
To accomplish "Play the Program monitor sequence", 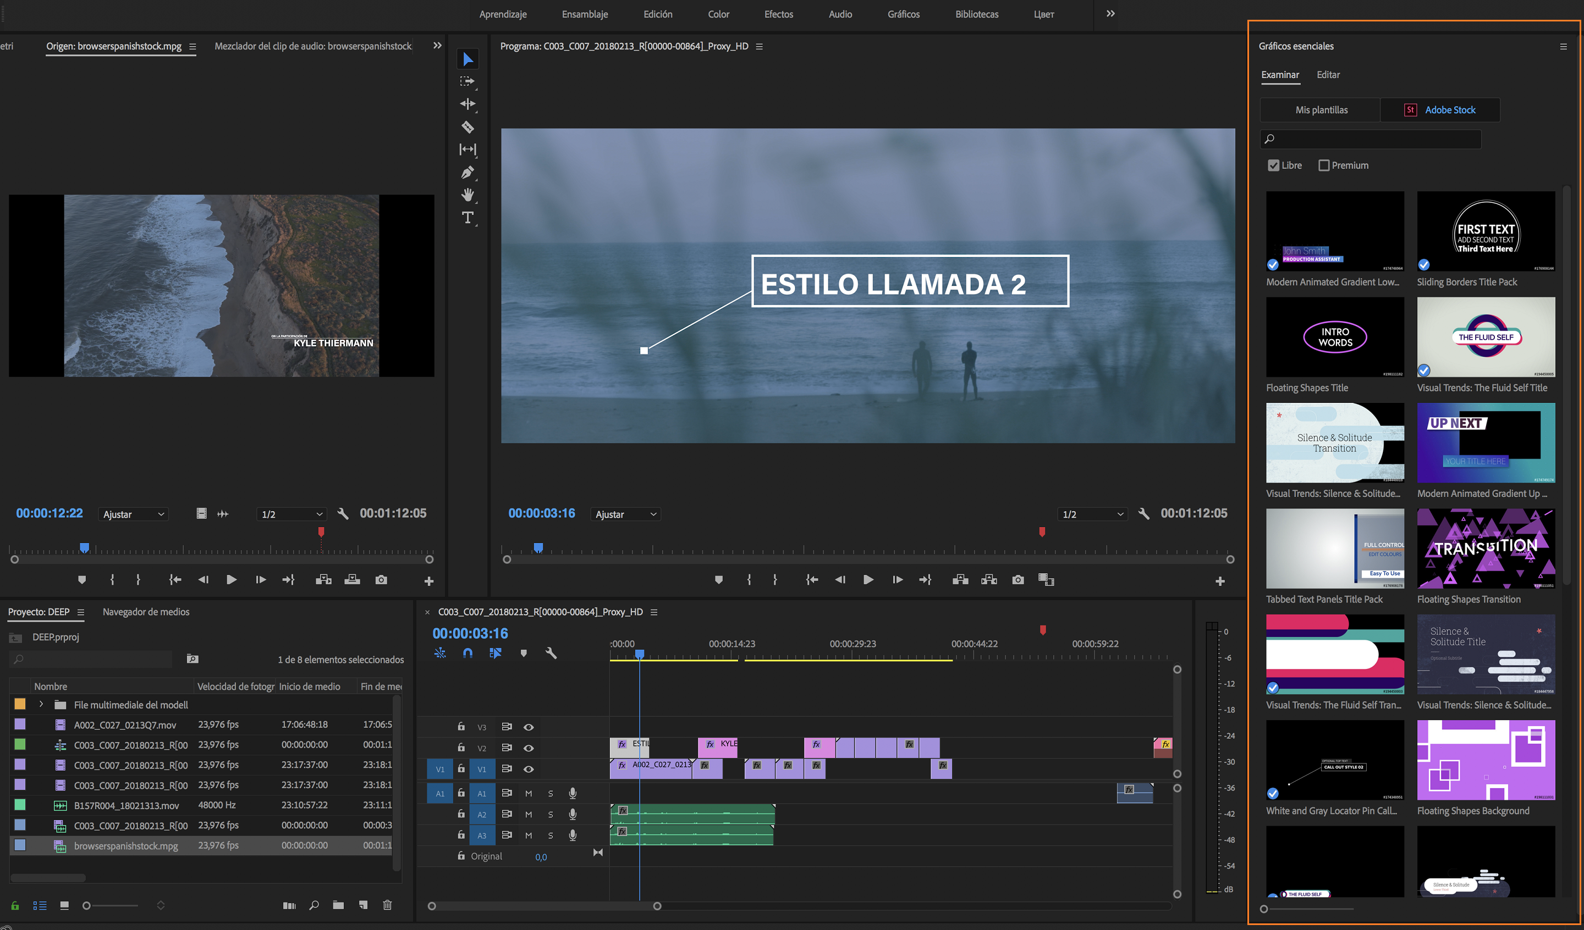I will click(867, 579).
